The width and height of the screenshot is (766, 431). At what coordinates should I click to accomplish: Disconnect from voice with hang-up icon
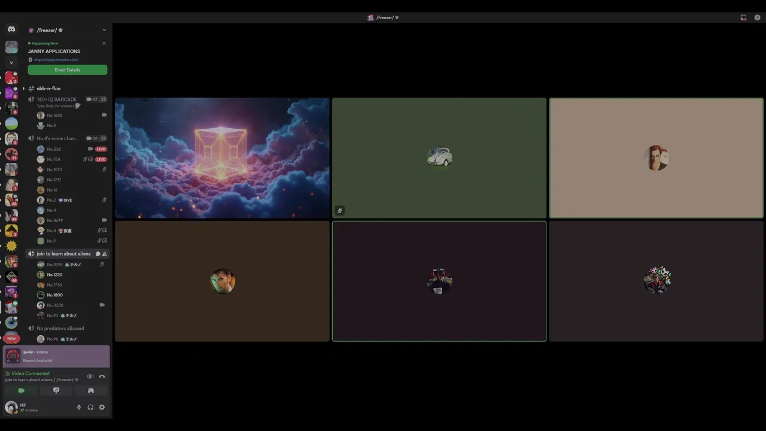[x=102, y=377]
